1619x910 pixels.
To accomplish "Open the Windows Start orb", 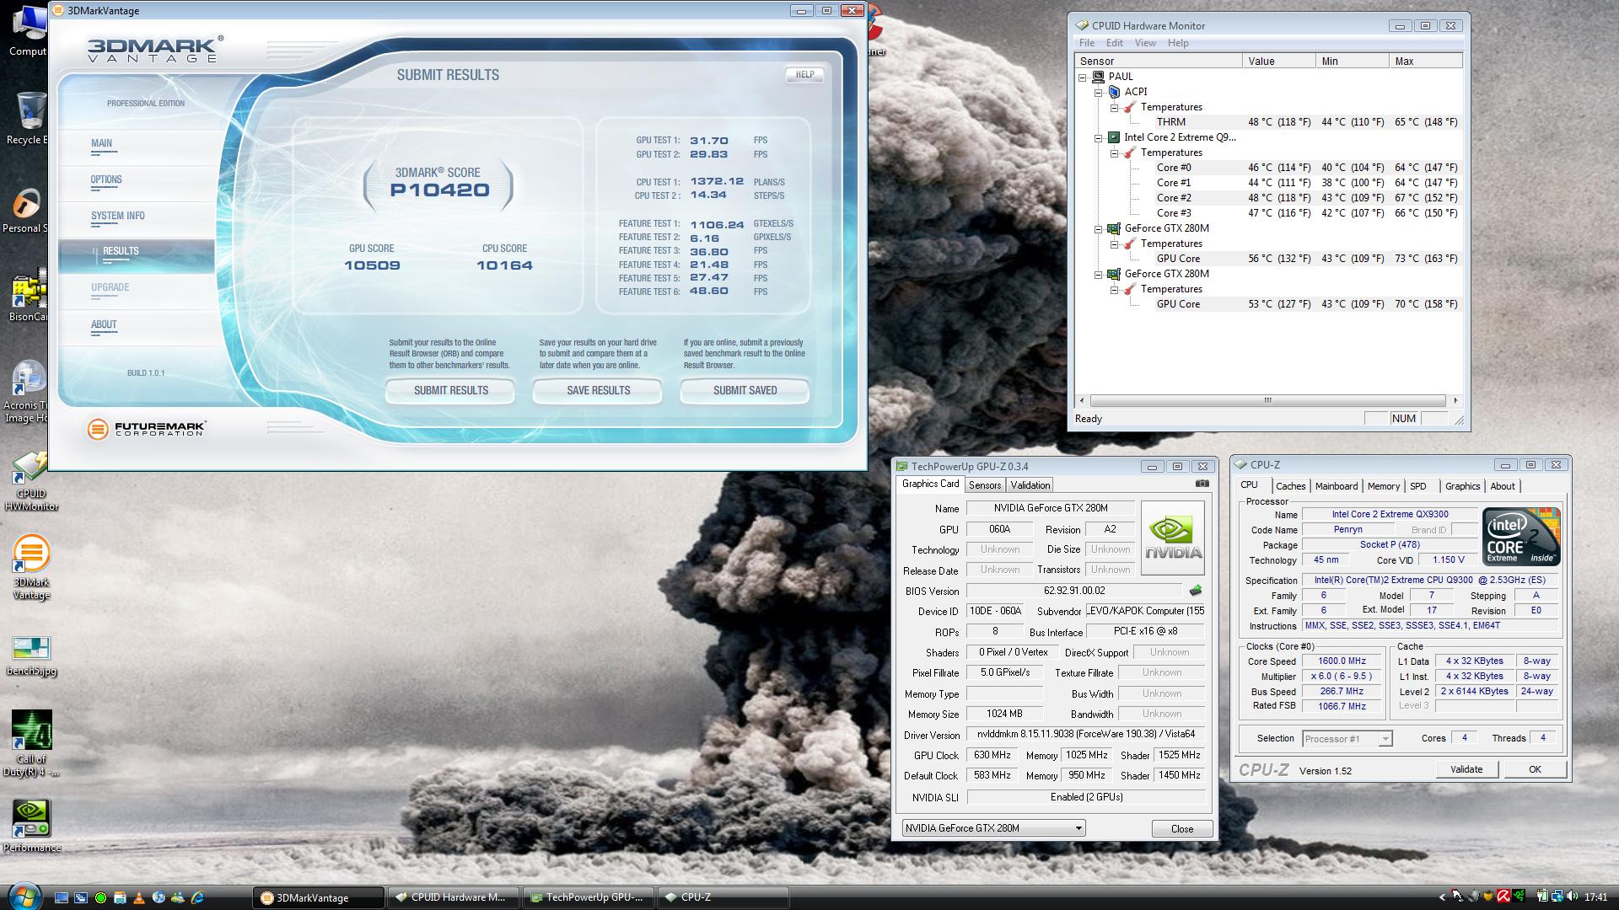I will [x=23, y=897].
